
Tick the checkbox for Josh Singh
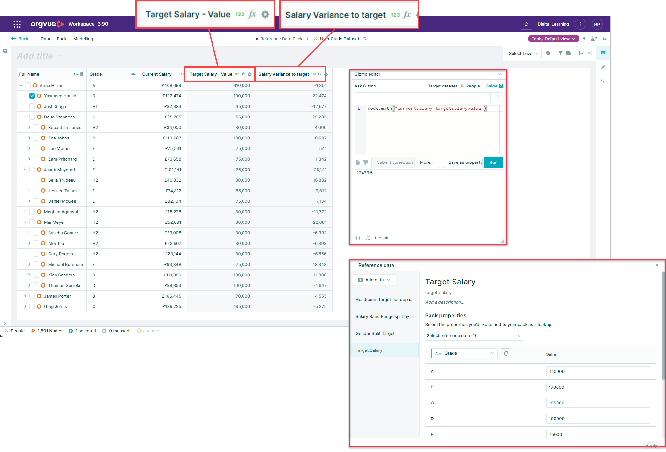point(32,106)
